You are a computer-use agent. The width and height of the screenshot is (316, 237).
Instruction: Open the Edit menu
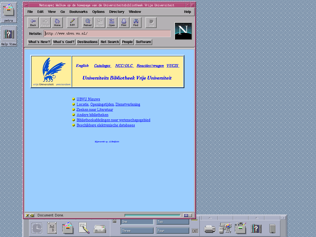[x=40, y=12]
